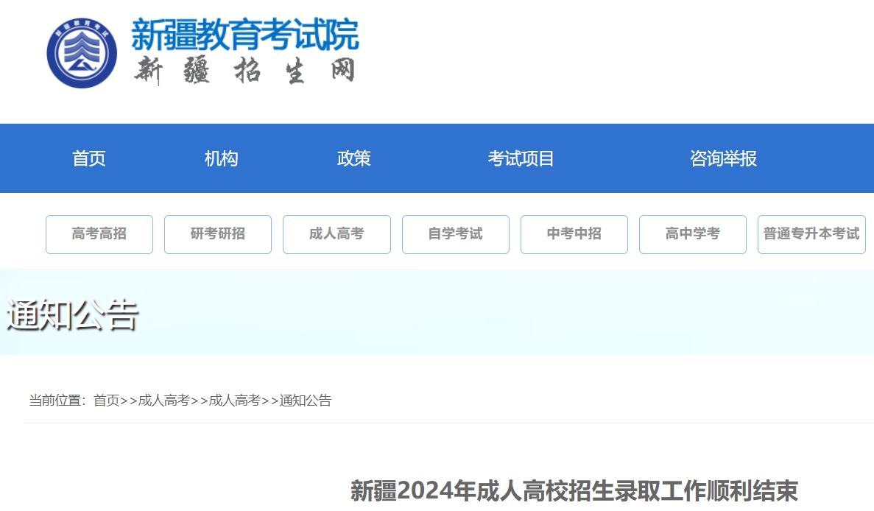874x511 pixels.
Task: Click the blue 新疆教育考试院 site title
Action: click(x=244, y=34)
